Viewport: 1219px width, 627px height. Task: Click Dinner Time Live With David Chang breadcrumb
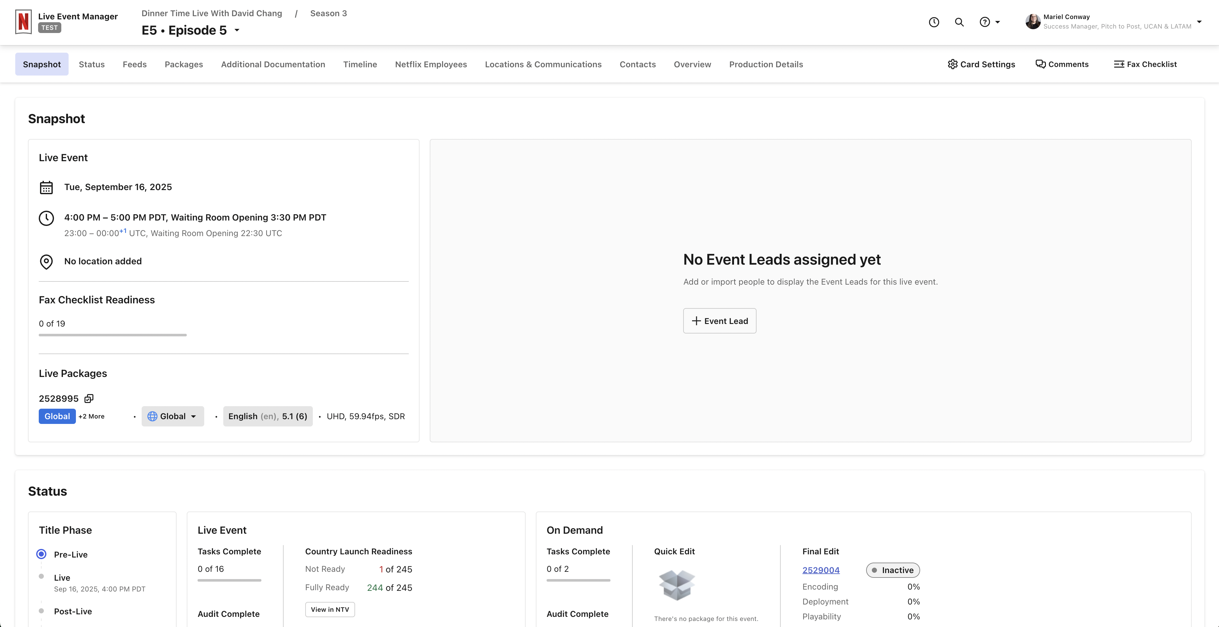[212, 13]
